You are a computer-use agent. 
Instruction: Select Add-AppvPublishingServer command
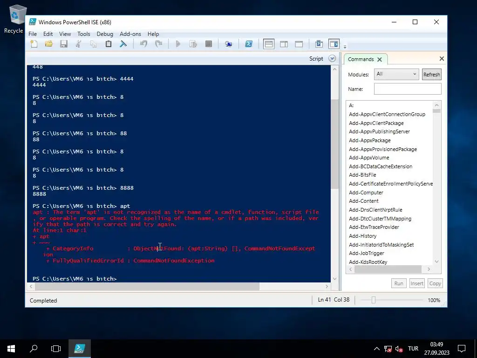(x=379, y=132)
